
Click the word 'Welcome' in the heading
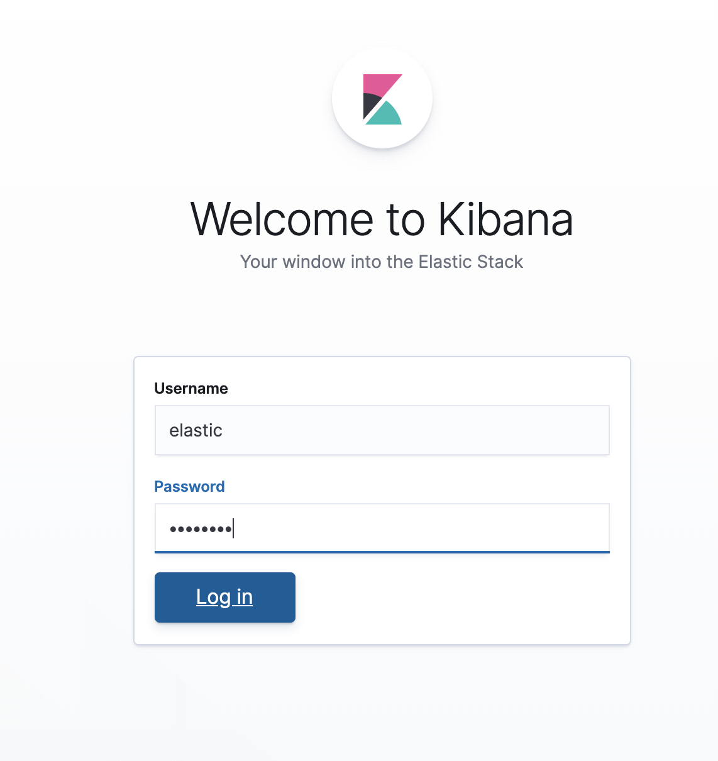[x=282, y=219]
